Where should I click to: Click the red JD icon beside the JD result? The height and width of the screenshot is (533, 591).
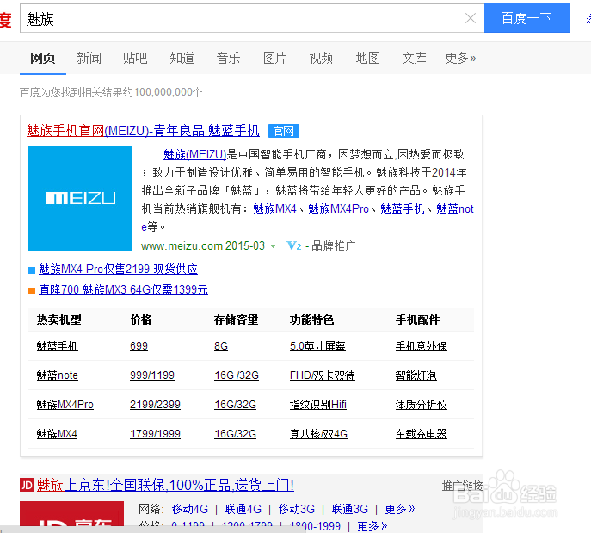click(27, 485)
